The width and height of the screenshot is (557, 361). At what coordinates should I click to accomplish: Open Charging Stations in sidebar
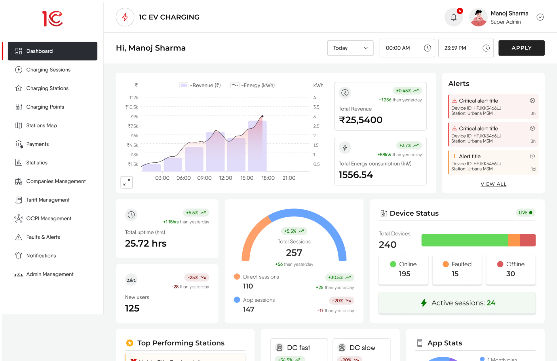click(47, 88)
